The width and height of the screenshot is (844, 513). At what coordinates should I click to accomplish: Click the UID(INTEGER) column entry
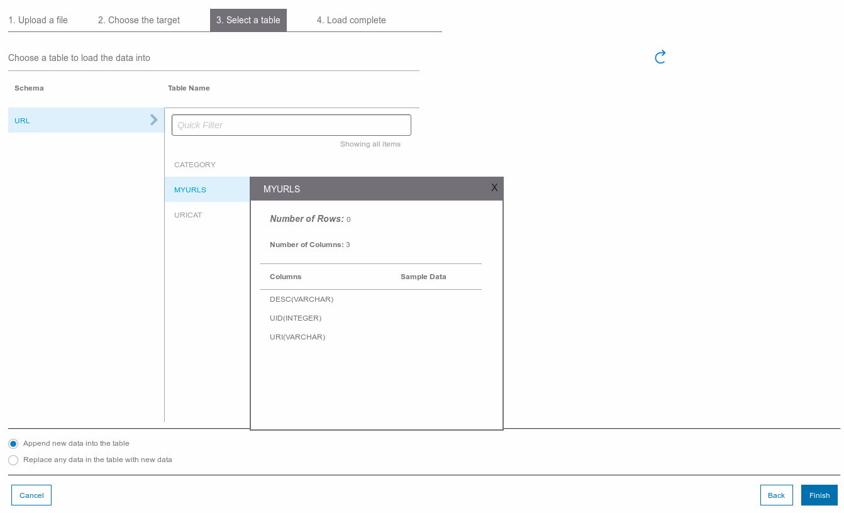tap(296, 318)
